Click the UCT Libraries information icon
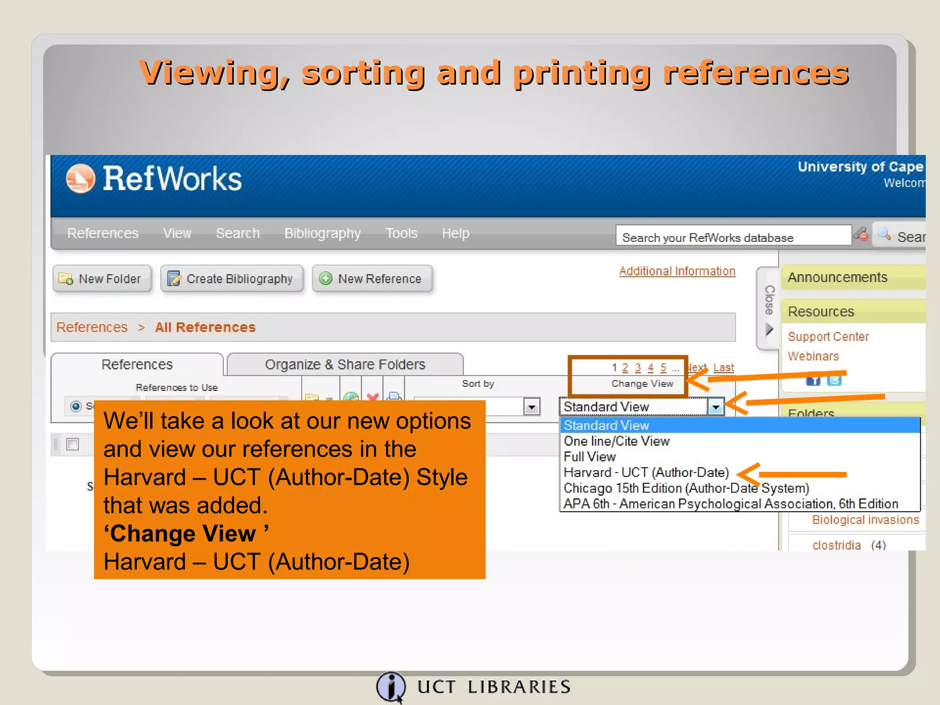 [x=391, y=687]
